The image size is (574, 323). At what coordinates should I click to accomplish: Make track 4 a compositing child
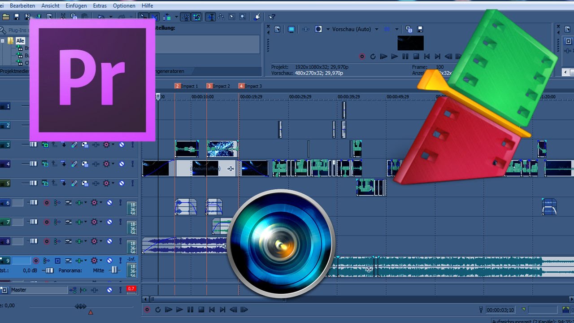[64, 164]
